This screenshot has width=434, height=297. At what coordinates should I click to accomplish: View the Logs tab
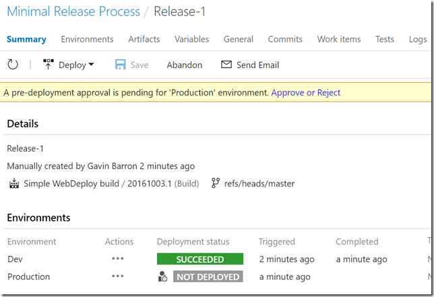pyautogui.click(x=418, y=39)
